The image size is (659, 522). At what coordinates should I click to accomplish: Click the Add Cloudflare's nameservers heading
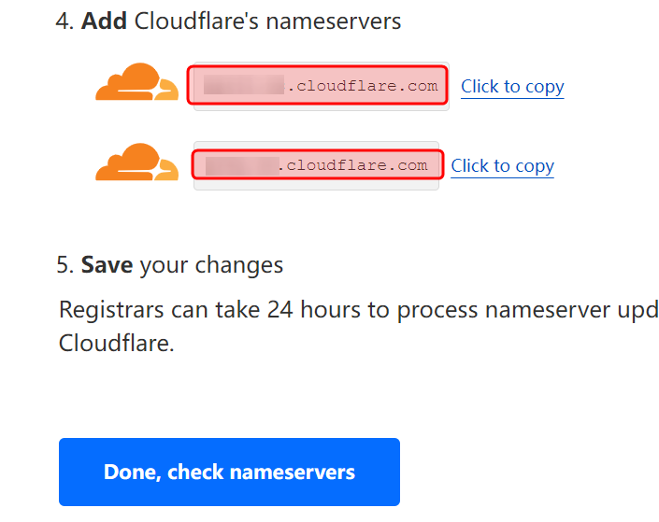pos(241,21)
